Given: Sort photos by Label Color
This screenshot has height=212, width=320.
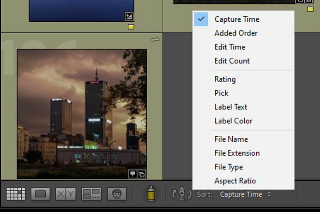Looking at the screenshot, I should (243, 121).
